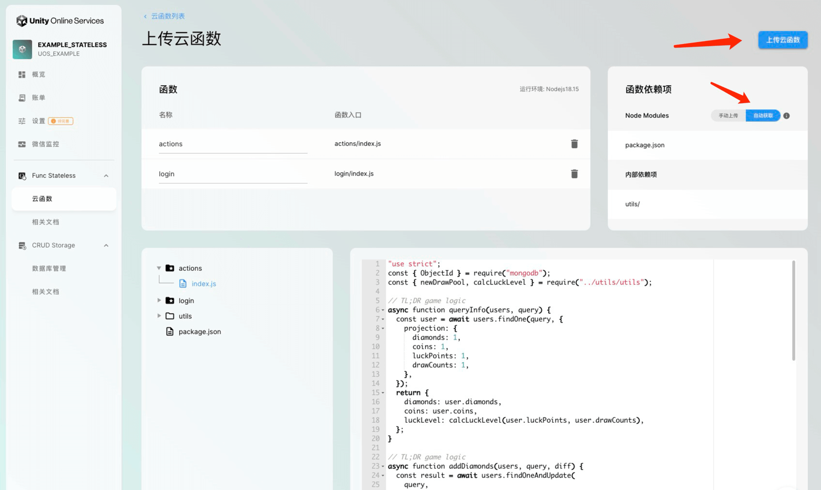The image size is (821, 490).
Task: Click the Node Modules info icon
Action: (x=786, y=116)
